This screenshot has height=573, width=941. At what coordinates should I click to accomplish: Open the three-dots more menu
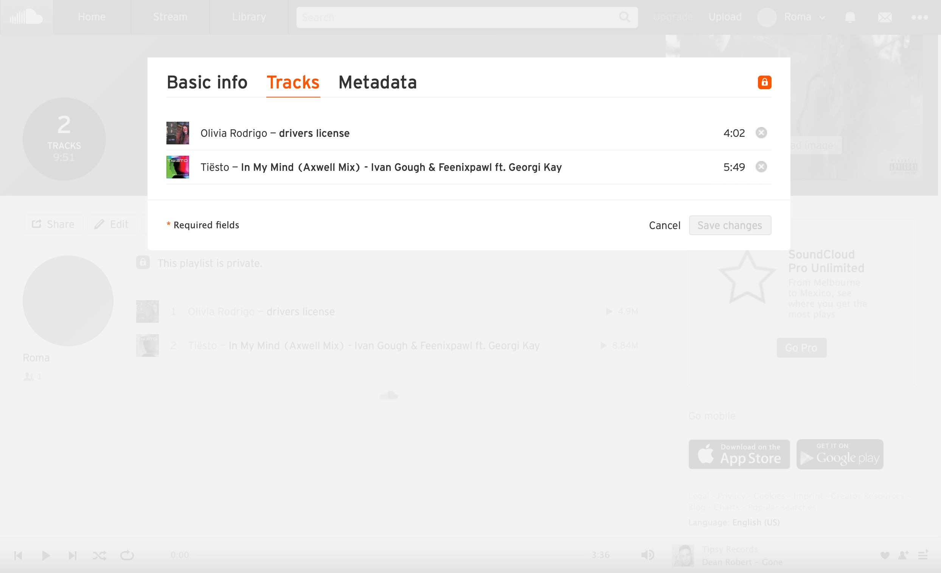click(919, 17)
